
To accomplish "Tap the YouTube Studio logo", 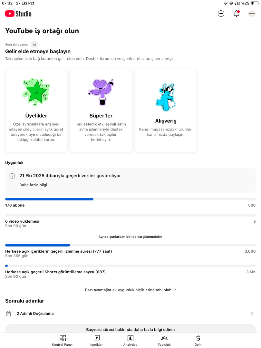I will click(18, 14).
